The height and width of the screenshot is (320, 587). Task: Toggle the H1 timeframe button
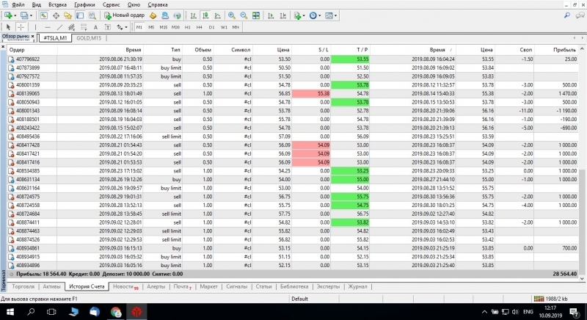click(187, 26)
